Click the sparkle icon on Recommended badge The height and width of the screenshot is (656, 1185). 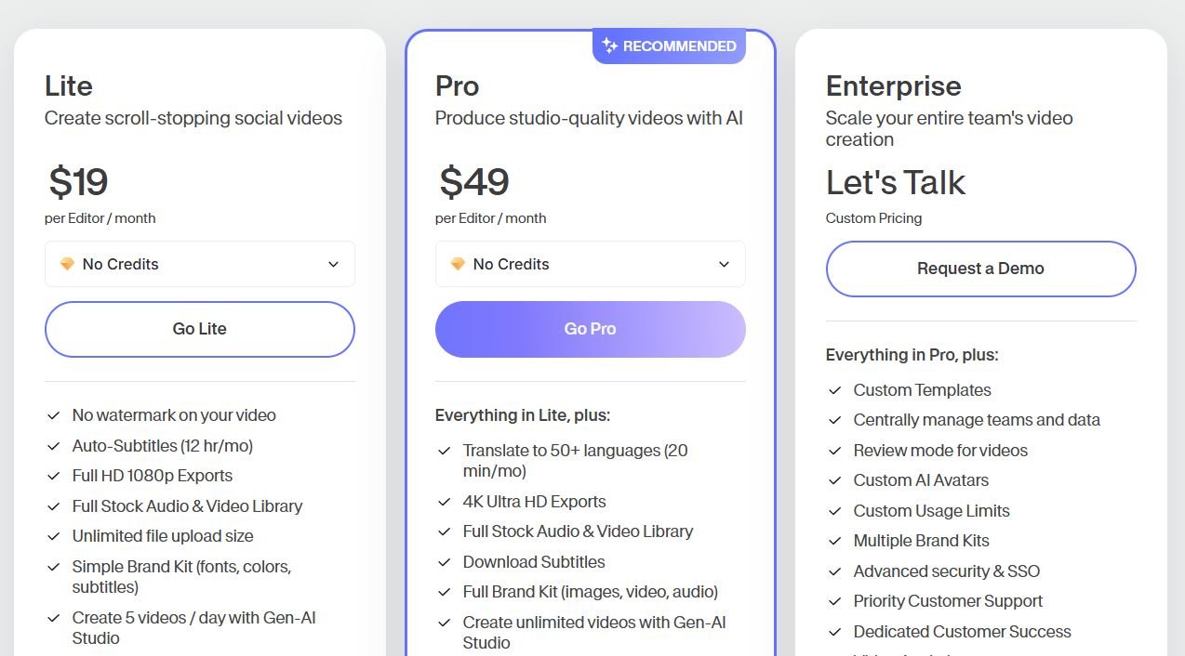point(610,46)
